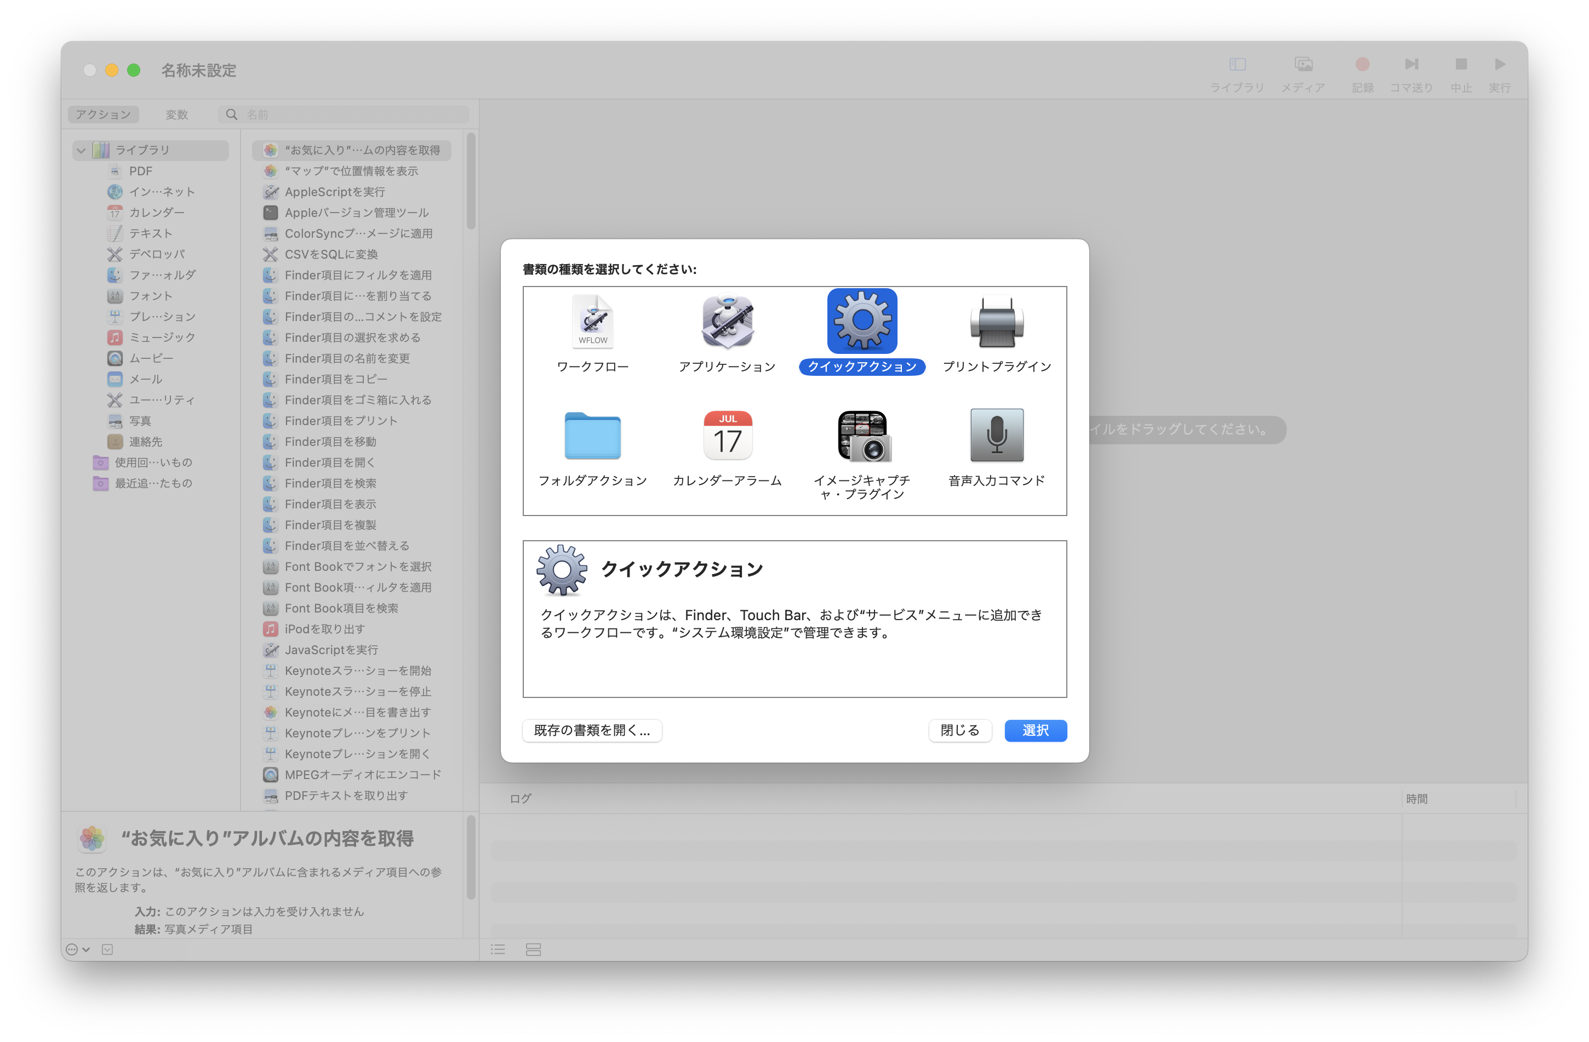Select the プレ…ション category
Viewport: 1589px width, 1042px height.
[151, 317]
